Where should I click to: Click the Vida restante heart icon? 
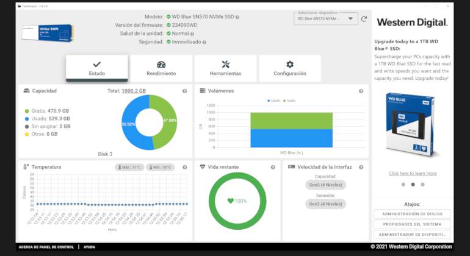(203, 166)
